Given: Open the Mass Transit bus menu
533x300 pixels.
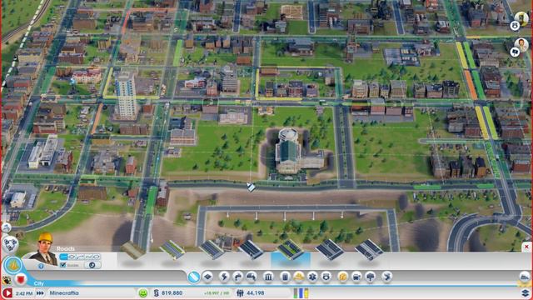Looking at the screenshot, I should click(x=356, y=277).
